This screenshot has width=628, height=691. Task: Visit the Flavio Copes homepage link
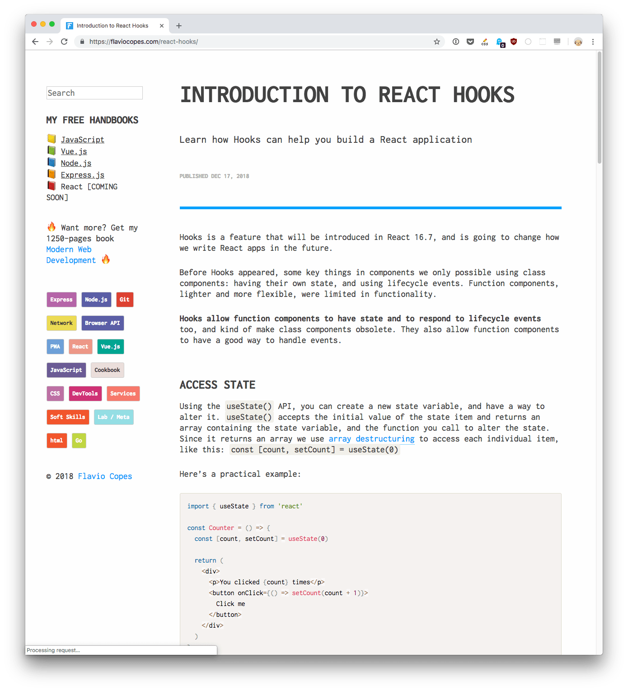[x=105, y=476]
